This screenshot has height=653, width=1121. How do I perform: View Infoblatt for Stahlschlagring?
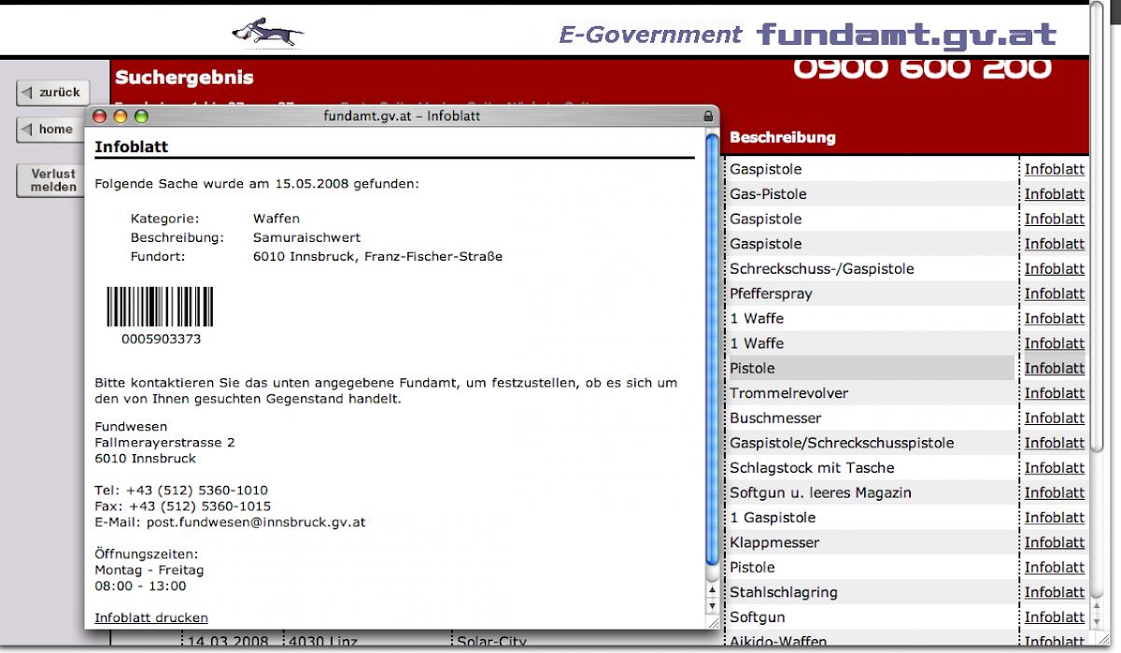(1054, 592)
